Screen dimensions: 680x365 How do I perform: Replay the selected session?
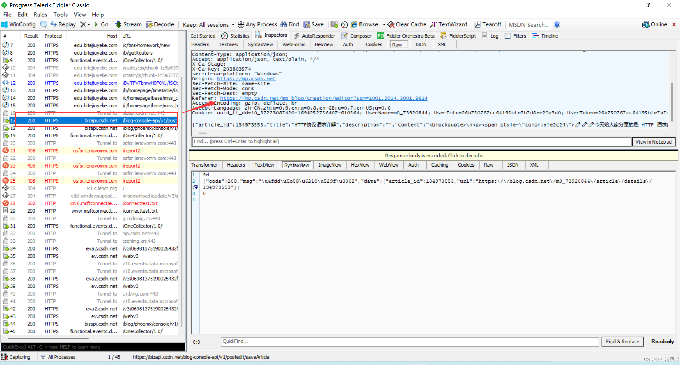point(63,24)
